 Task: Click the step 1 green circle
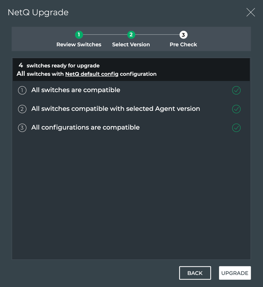(x=79, y=35)
